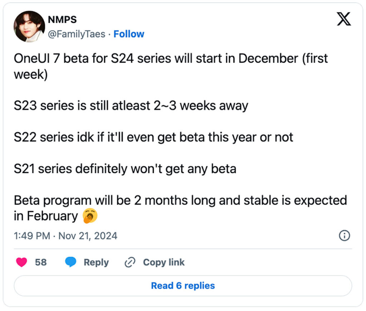Open the tweet info circle icon

pyautogui.click(x=344, y=235)
